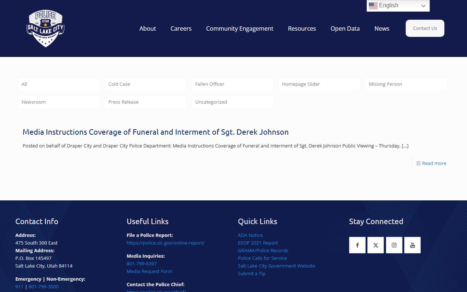This screenshot has width=467, height=292.
Task: Open the Careers menu
Action: [181, 28]
